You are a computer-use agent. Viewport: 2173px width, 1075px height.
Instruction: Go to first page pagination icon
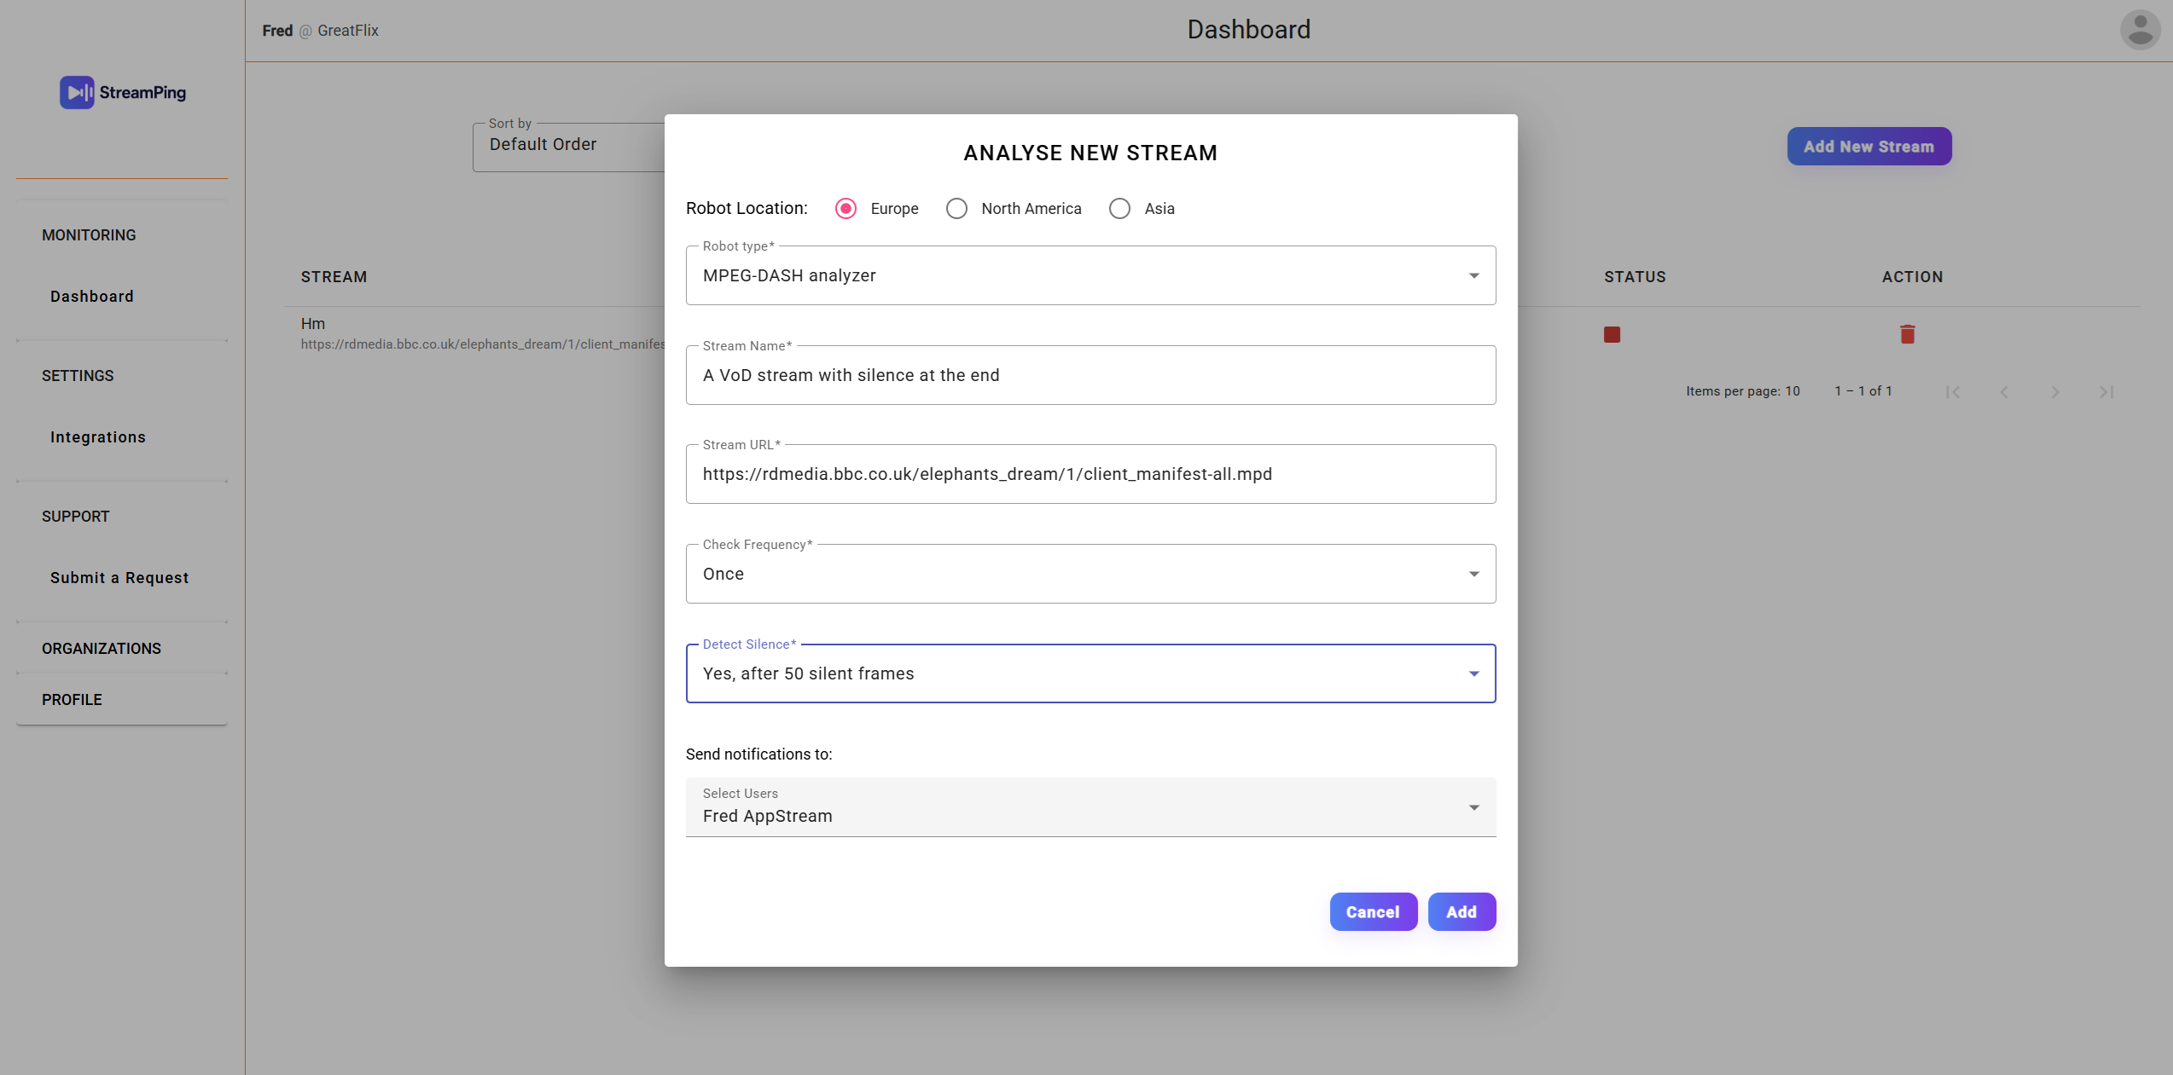(1953, 392)
